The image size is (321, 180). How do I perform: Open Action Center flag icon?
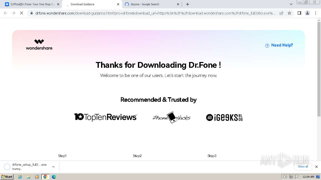pos(297,177)
